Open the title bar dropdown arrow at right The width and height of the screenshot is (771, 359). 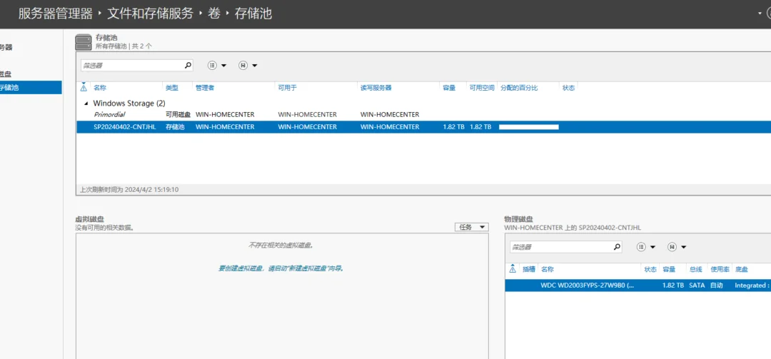[760, 14]
